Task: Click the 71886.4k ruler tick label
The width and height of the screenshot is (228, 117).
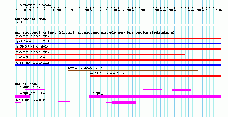Action: [x=160, y=10]
